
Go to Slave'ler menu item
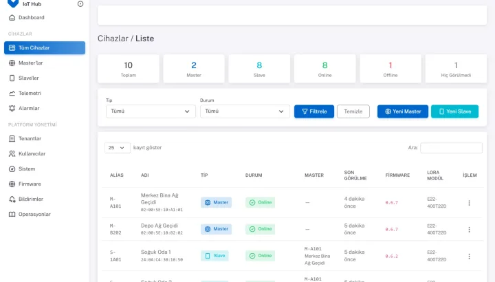click(x=45, y=78)
